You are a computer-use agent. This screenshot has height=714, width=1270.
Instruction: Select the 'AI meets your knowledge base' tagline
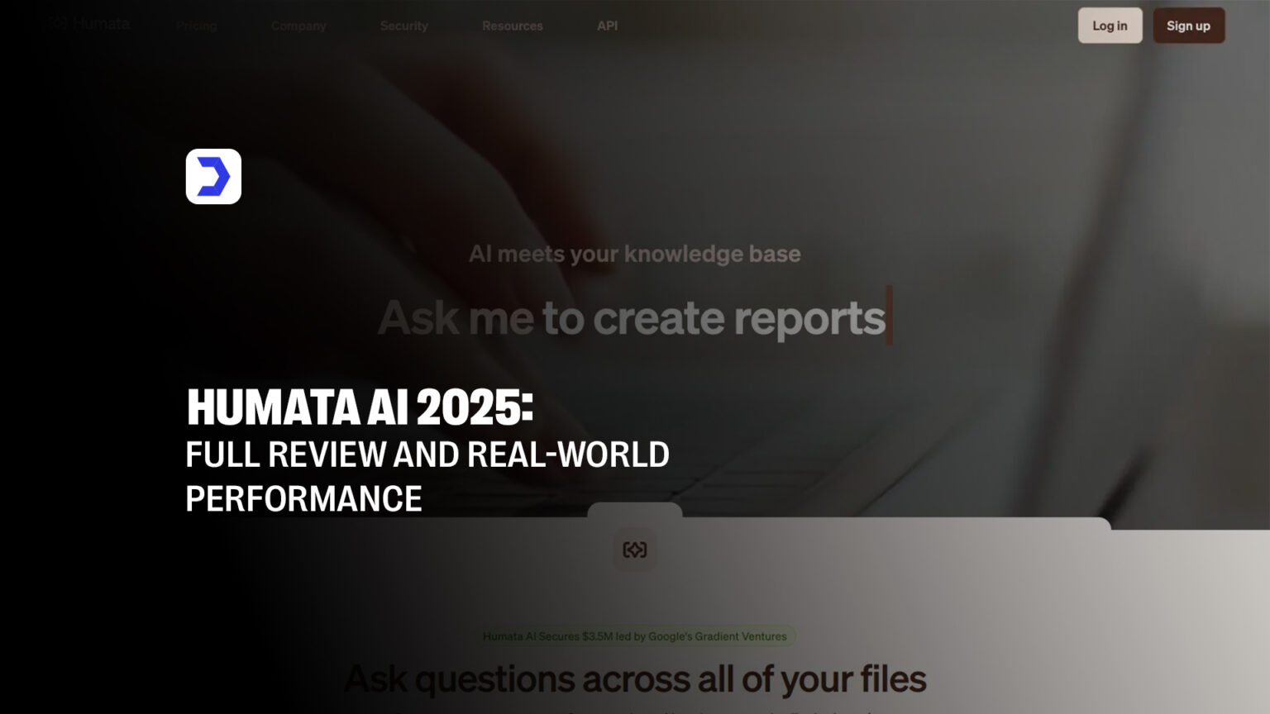(x=635, y=254)
